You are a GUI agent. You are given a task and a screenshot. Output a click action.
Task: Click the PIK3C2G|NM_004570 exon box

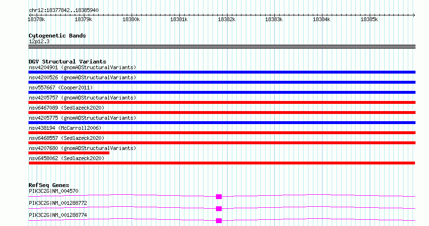pyautogui.click(x=219, y=197)
